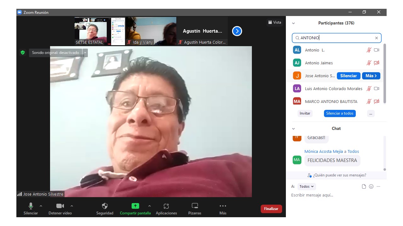Viewport: 403px width, 226px height.
Task: Click the Más three-dots toolbar icon
Action: pos(223,206)
